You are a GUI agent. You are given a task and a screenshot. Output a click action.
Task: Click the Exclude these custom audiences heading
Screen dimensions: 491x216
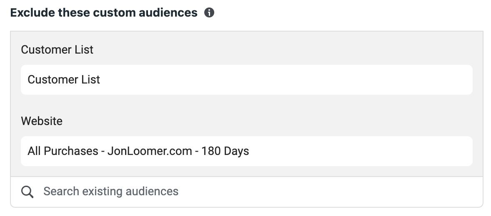(x=104, y=13)
